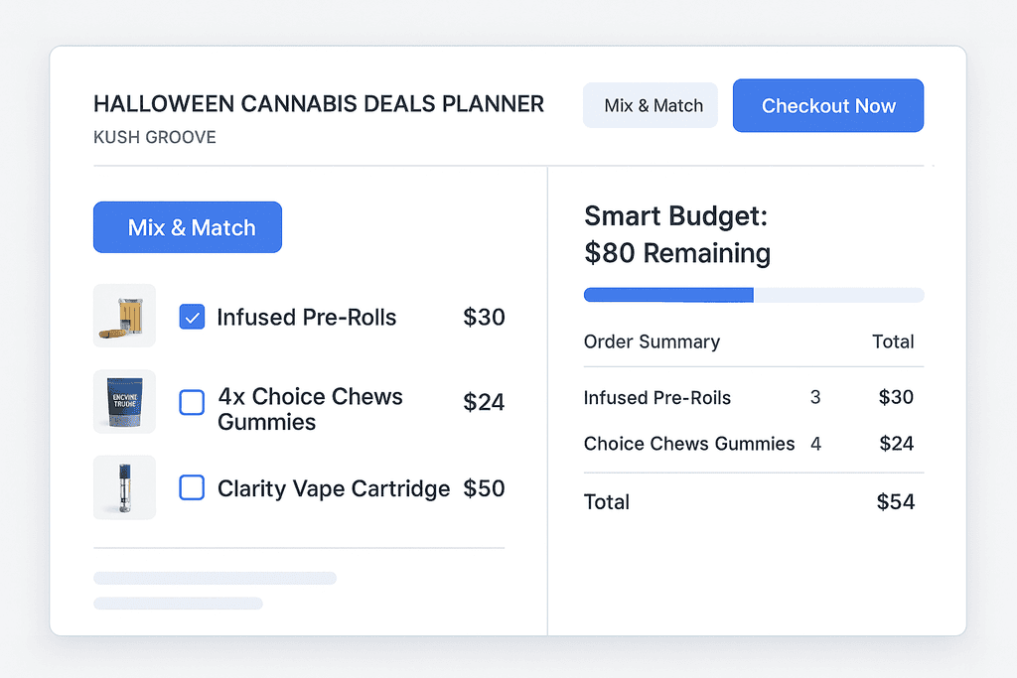The width and height of the screenshot is (1017, 678).
Task: Uncheck the Infused Pre-Rolls checkbox
Action: (x=192, y=317)
